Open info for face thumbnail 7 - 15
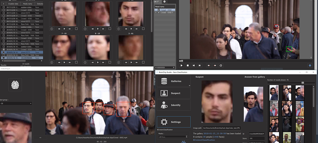 [52, 62]
